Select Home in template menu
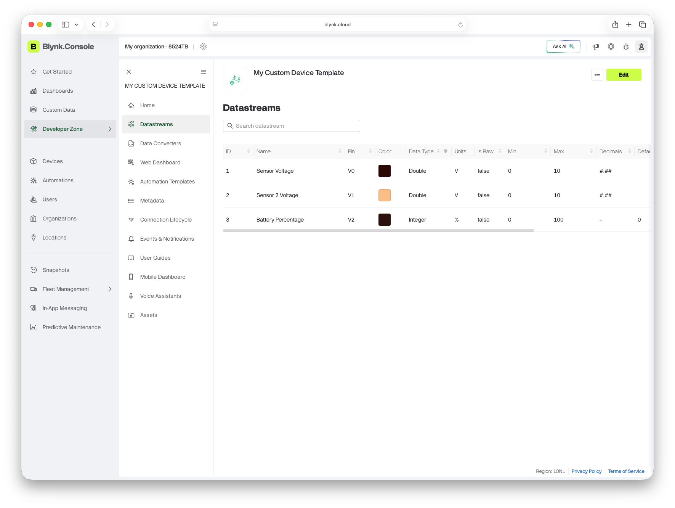The image size is (675, 508). (x=166, y=105)
